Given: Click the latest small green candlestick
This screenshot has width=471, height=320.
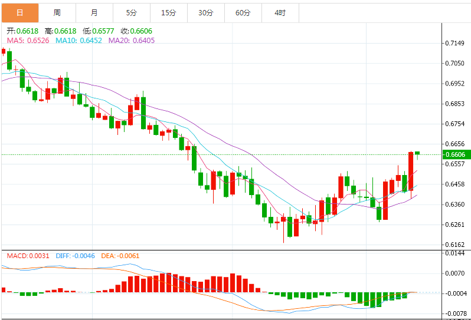Looking at the screenshot, I should point(417,154).
